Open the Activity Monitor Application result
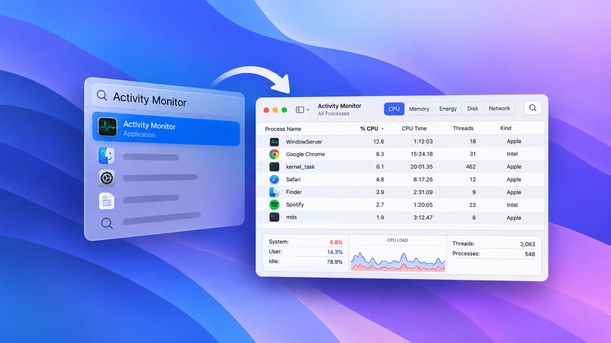Screen dimensions: 611x343 (166, 129)
